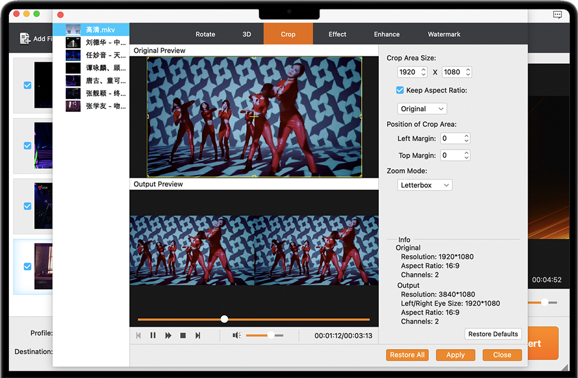578x378 pixels.
Task: Uncheck the last highlighted video's checkbox
Action: coord(27,267)
